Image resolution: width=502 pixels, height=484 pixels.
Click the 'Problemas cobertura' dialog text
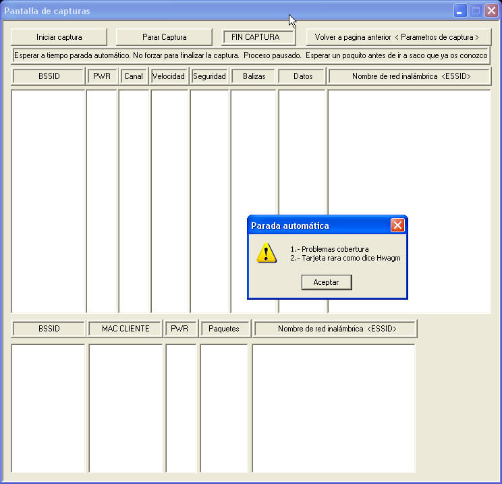pyautogui.click(x=335, y=249)
